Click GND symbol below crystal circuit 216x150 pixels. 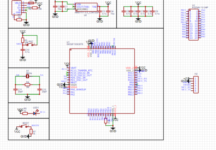tap(27, 98)
